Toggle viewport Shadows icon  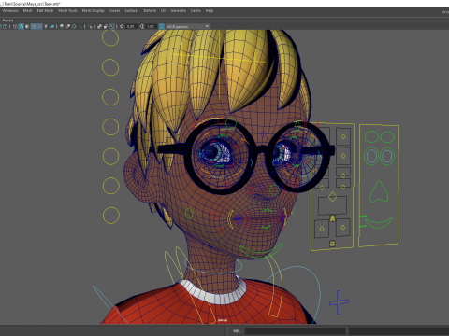click(52, 26)
